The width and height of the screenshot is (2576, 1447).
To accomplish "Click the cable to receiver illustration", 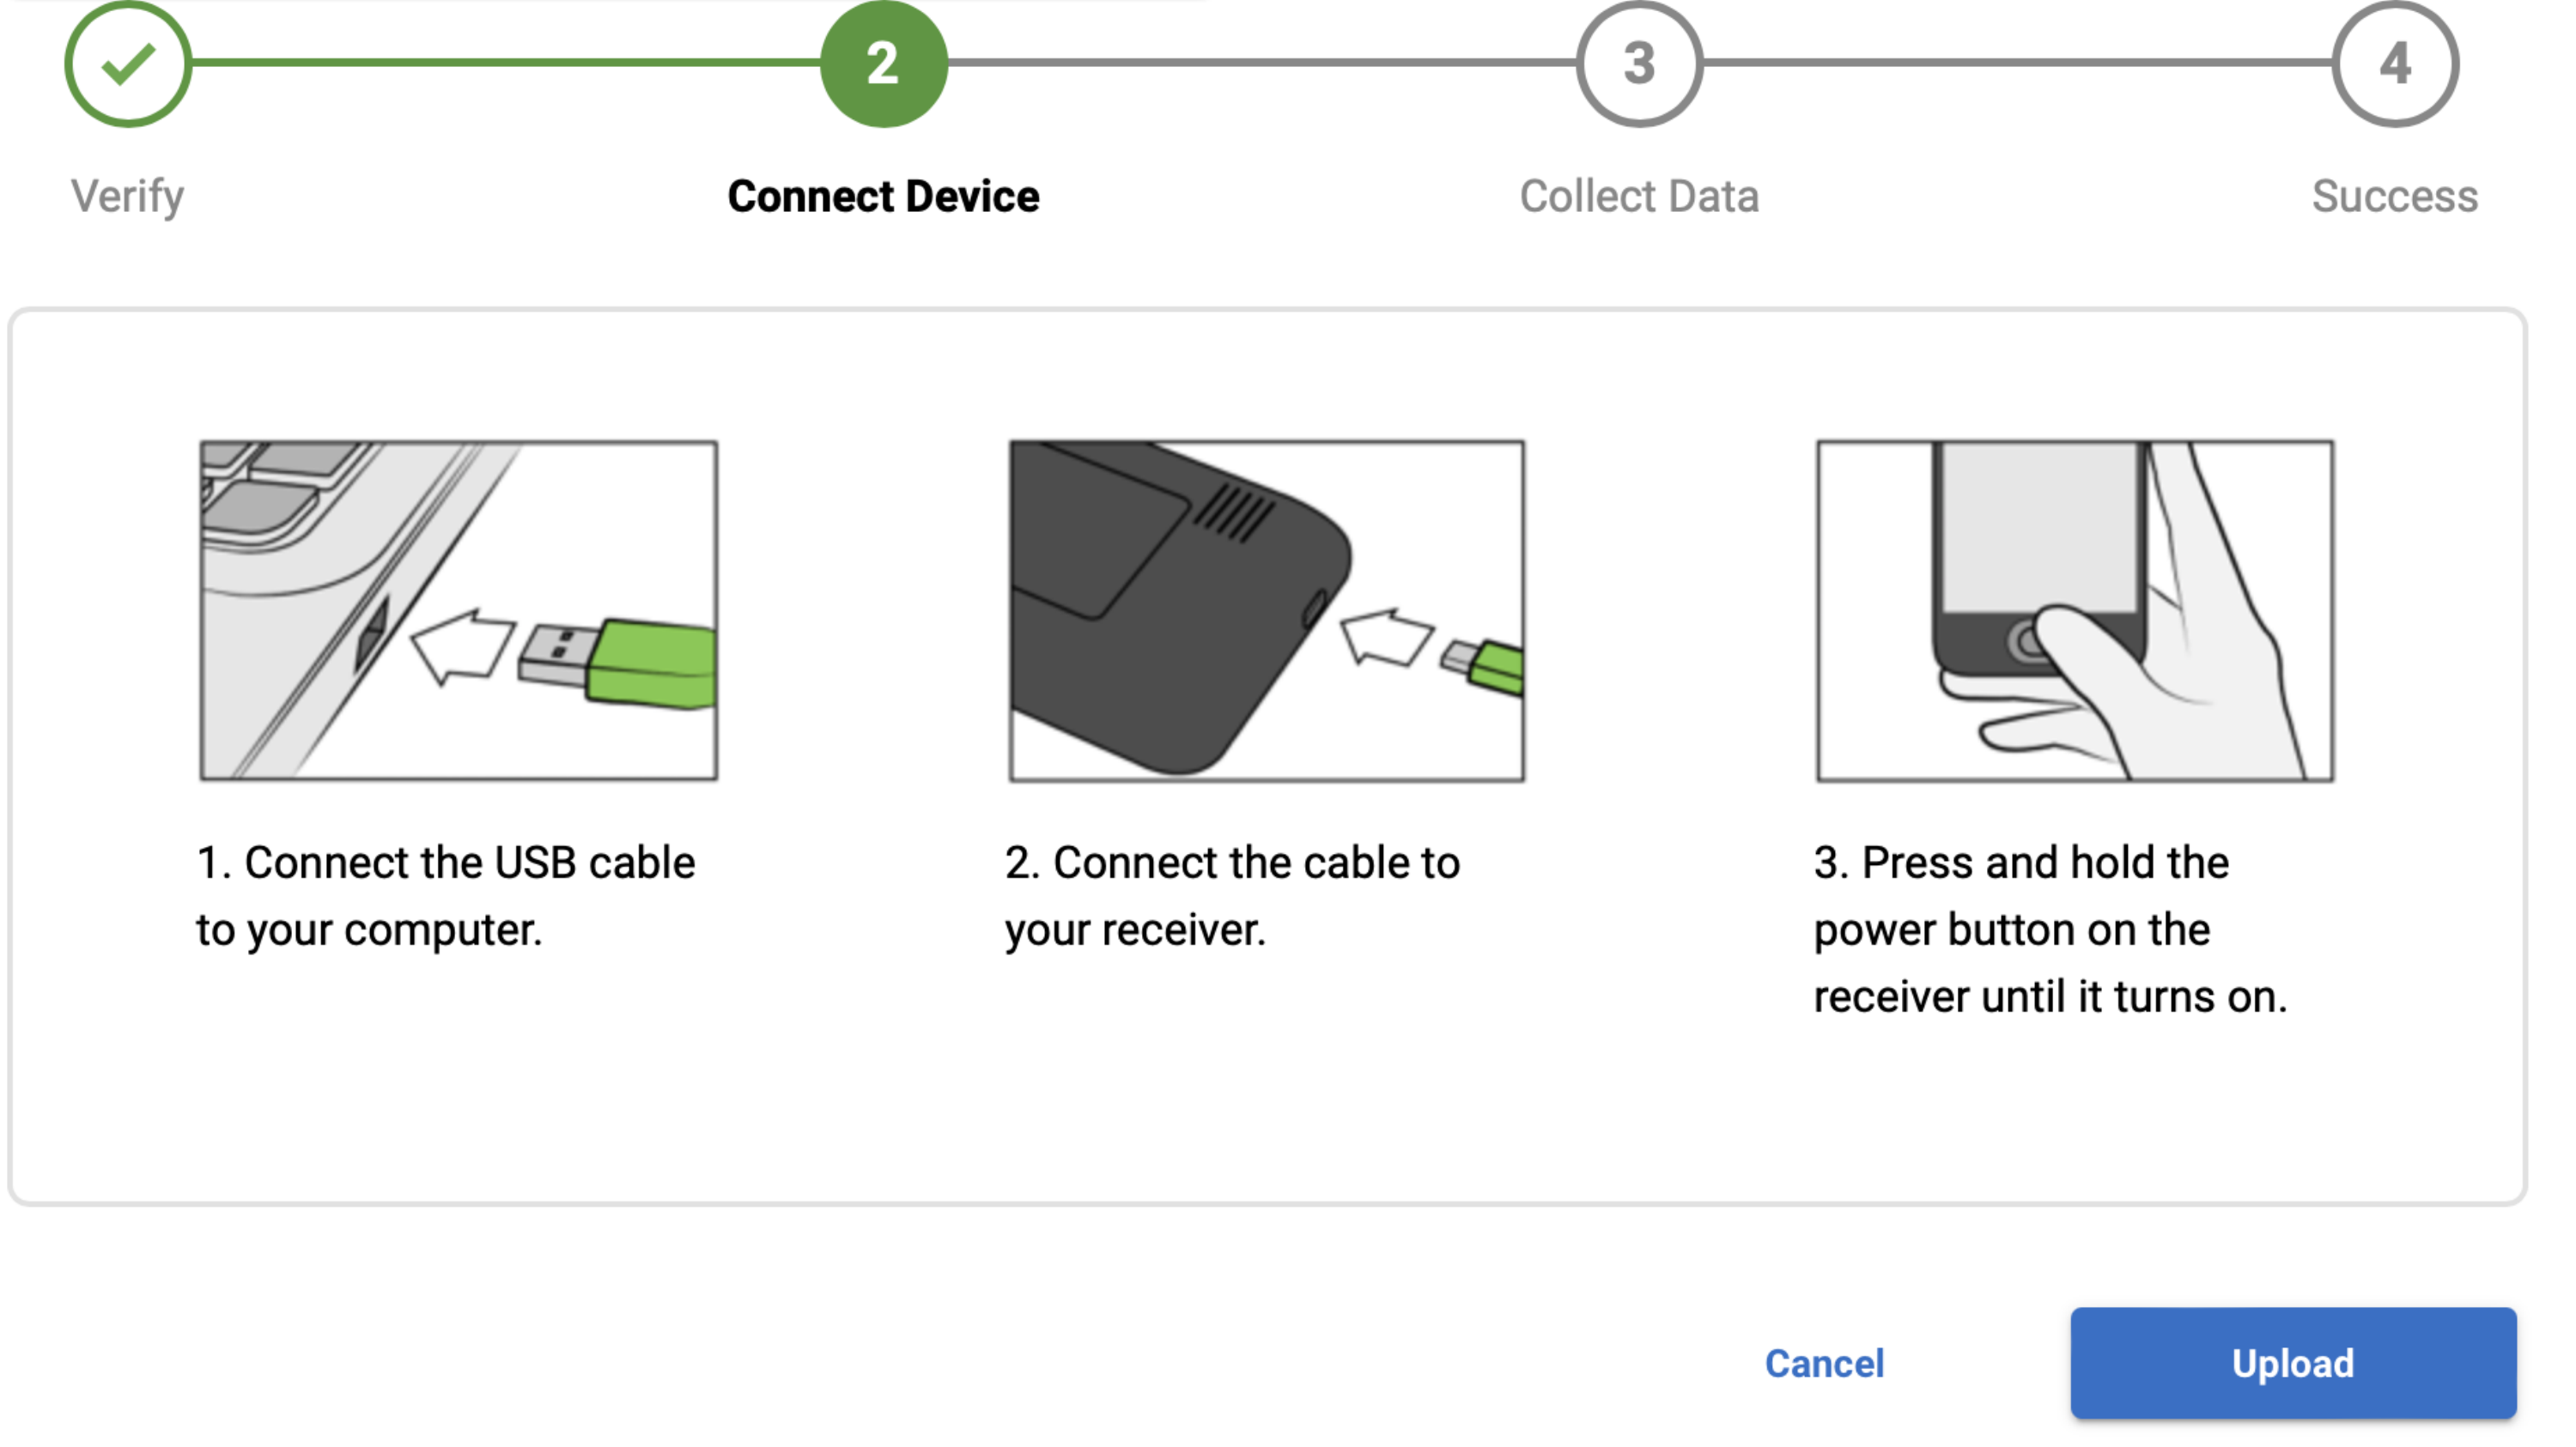I will click(1266, 609).
